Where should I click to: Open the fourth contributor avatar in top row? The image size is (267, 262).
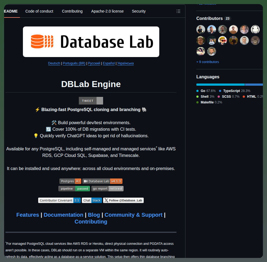click(x=233, y=29)
